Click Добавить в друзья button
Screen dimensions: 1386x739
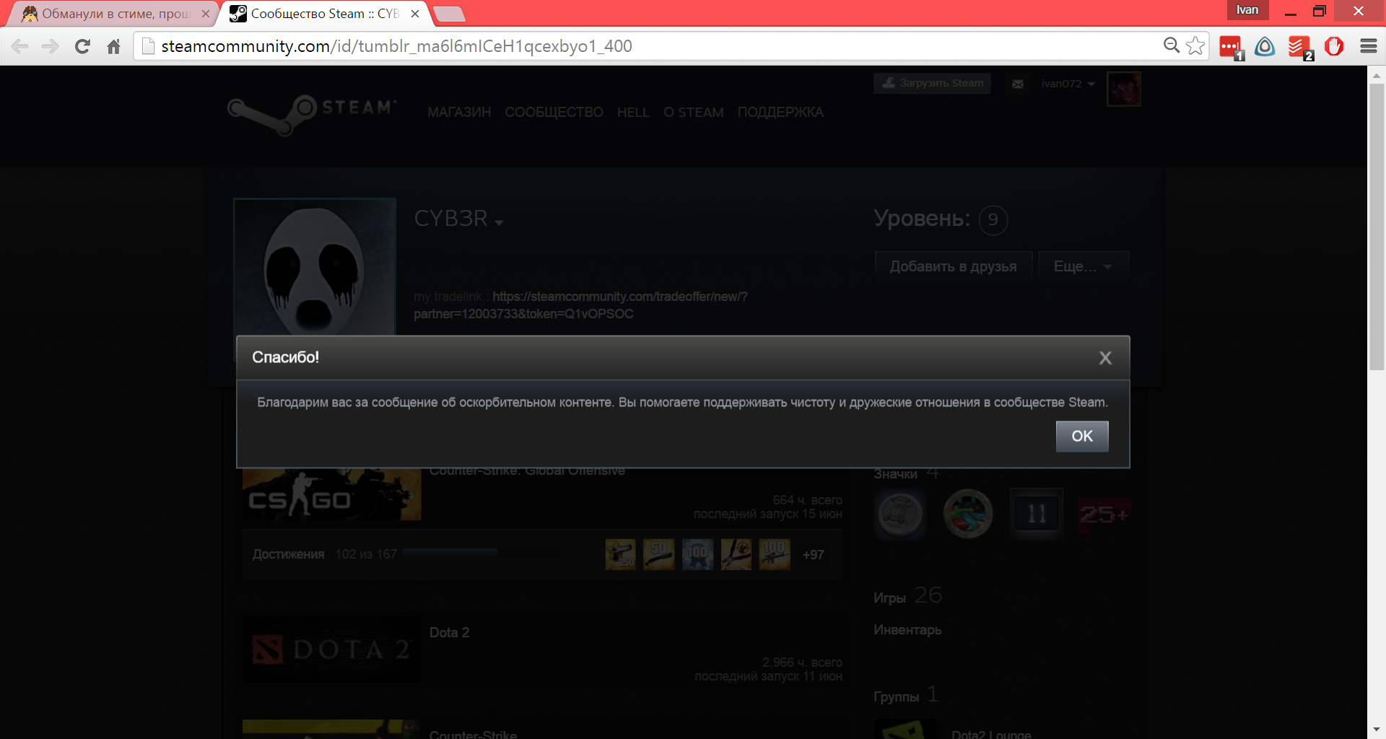(x=953, y=266)
